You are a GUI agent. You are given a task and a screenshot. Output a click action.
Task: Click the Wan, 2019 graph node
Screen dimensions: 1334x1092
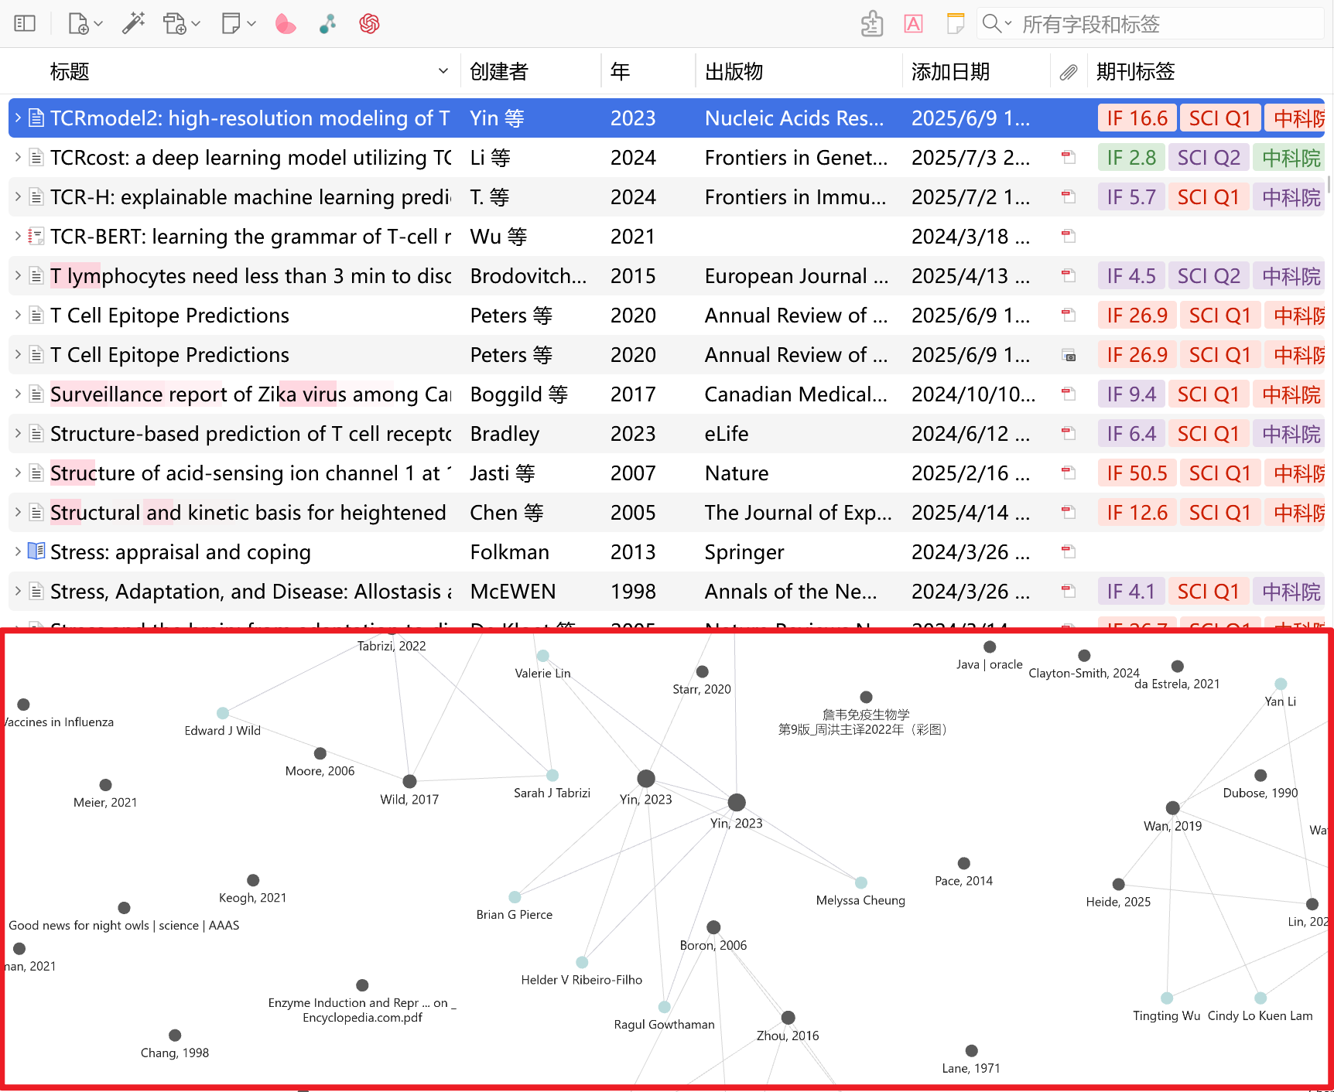coord(1172,808)
